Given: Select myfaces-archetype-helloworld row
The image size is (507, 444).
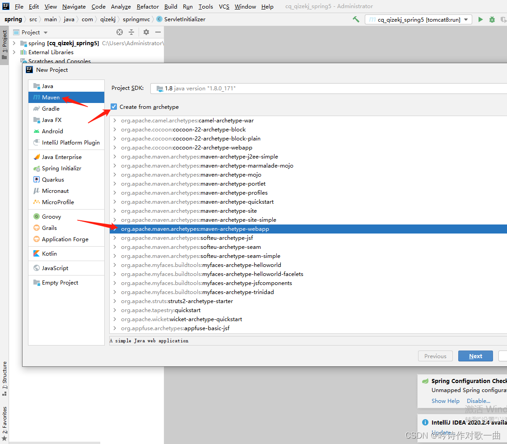Looking at the screenshot, I should coord(308,265).
